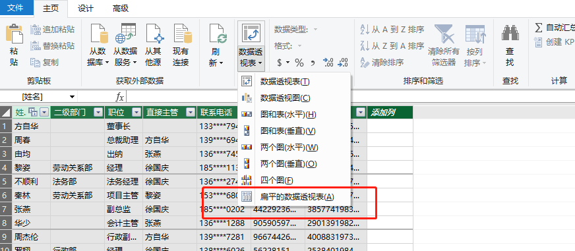The image size is (575, 251).
Task: Open filter dropdown on 姓名 column
Action: tap(44, 113)
